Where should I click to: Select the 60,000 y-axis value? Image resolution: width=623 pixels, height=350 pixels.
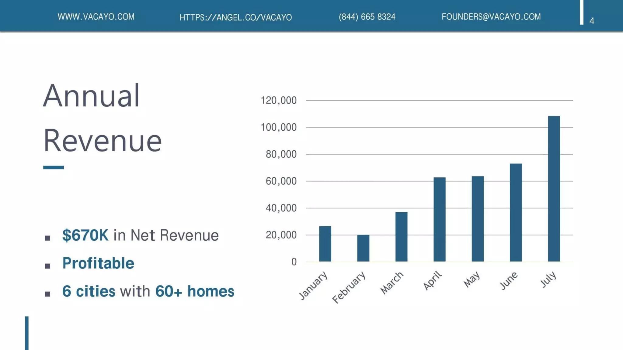(x=281, y=181)
